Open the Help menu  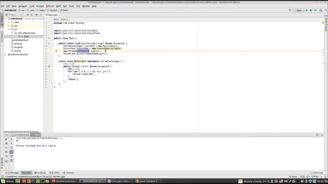click(x=94, y=6)
